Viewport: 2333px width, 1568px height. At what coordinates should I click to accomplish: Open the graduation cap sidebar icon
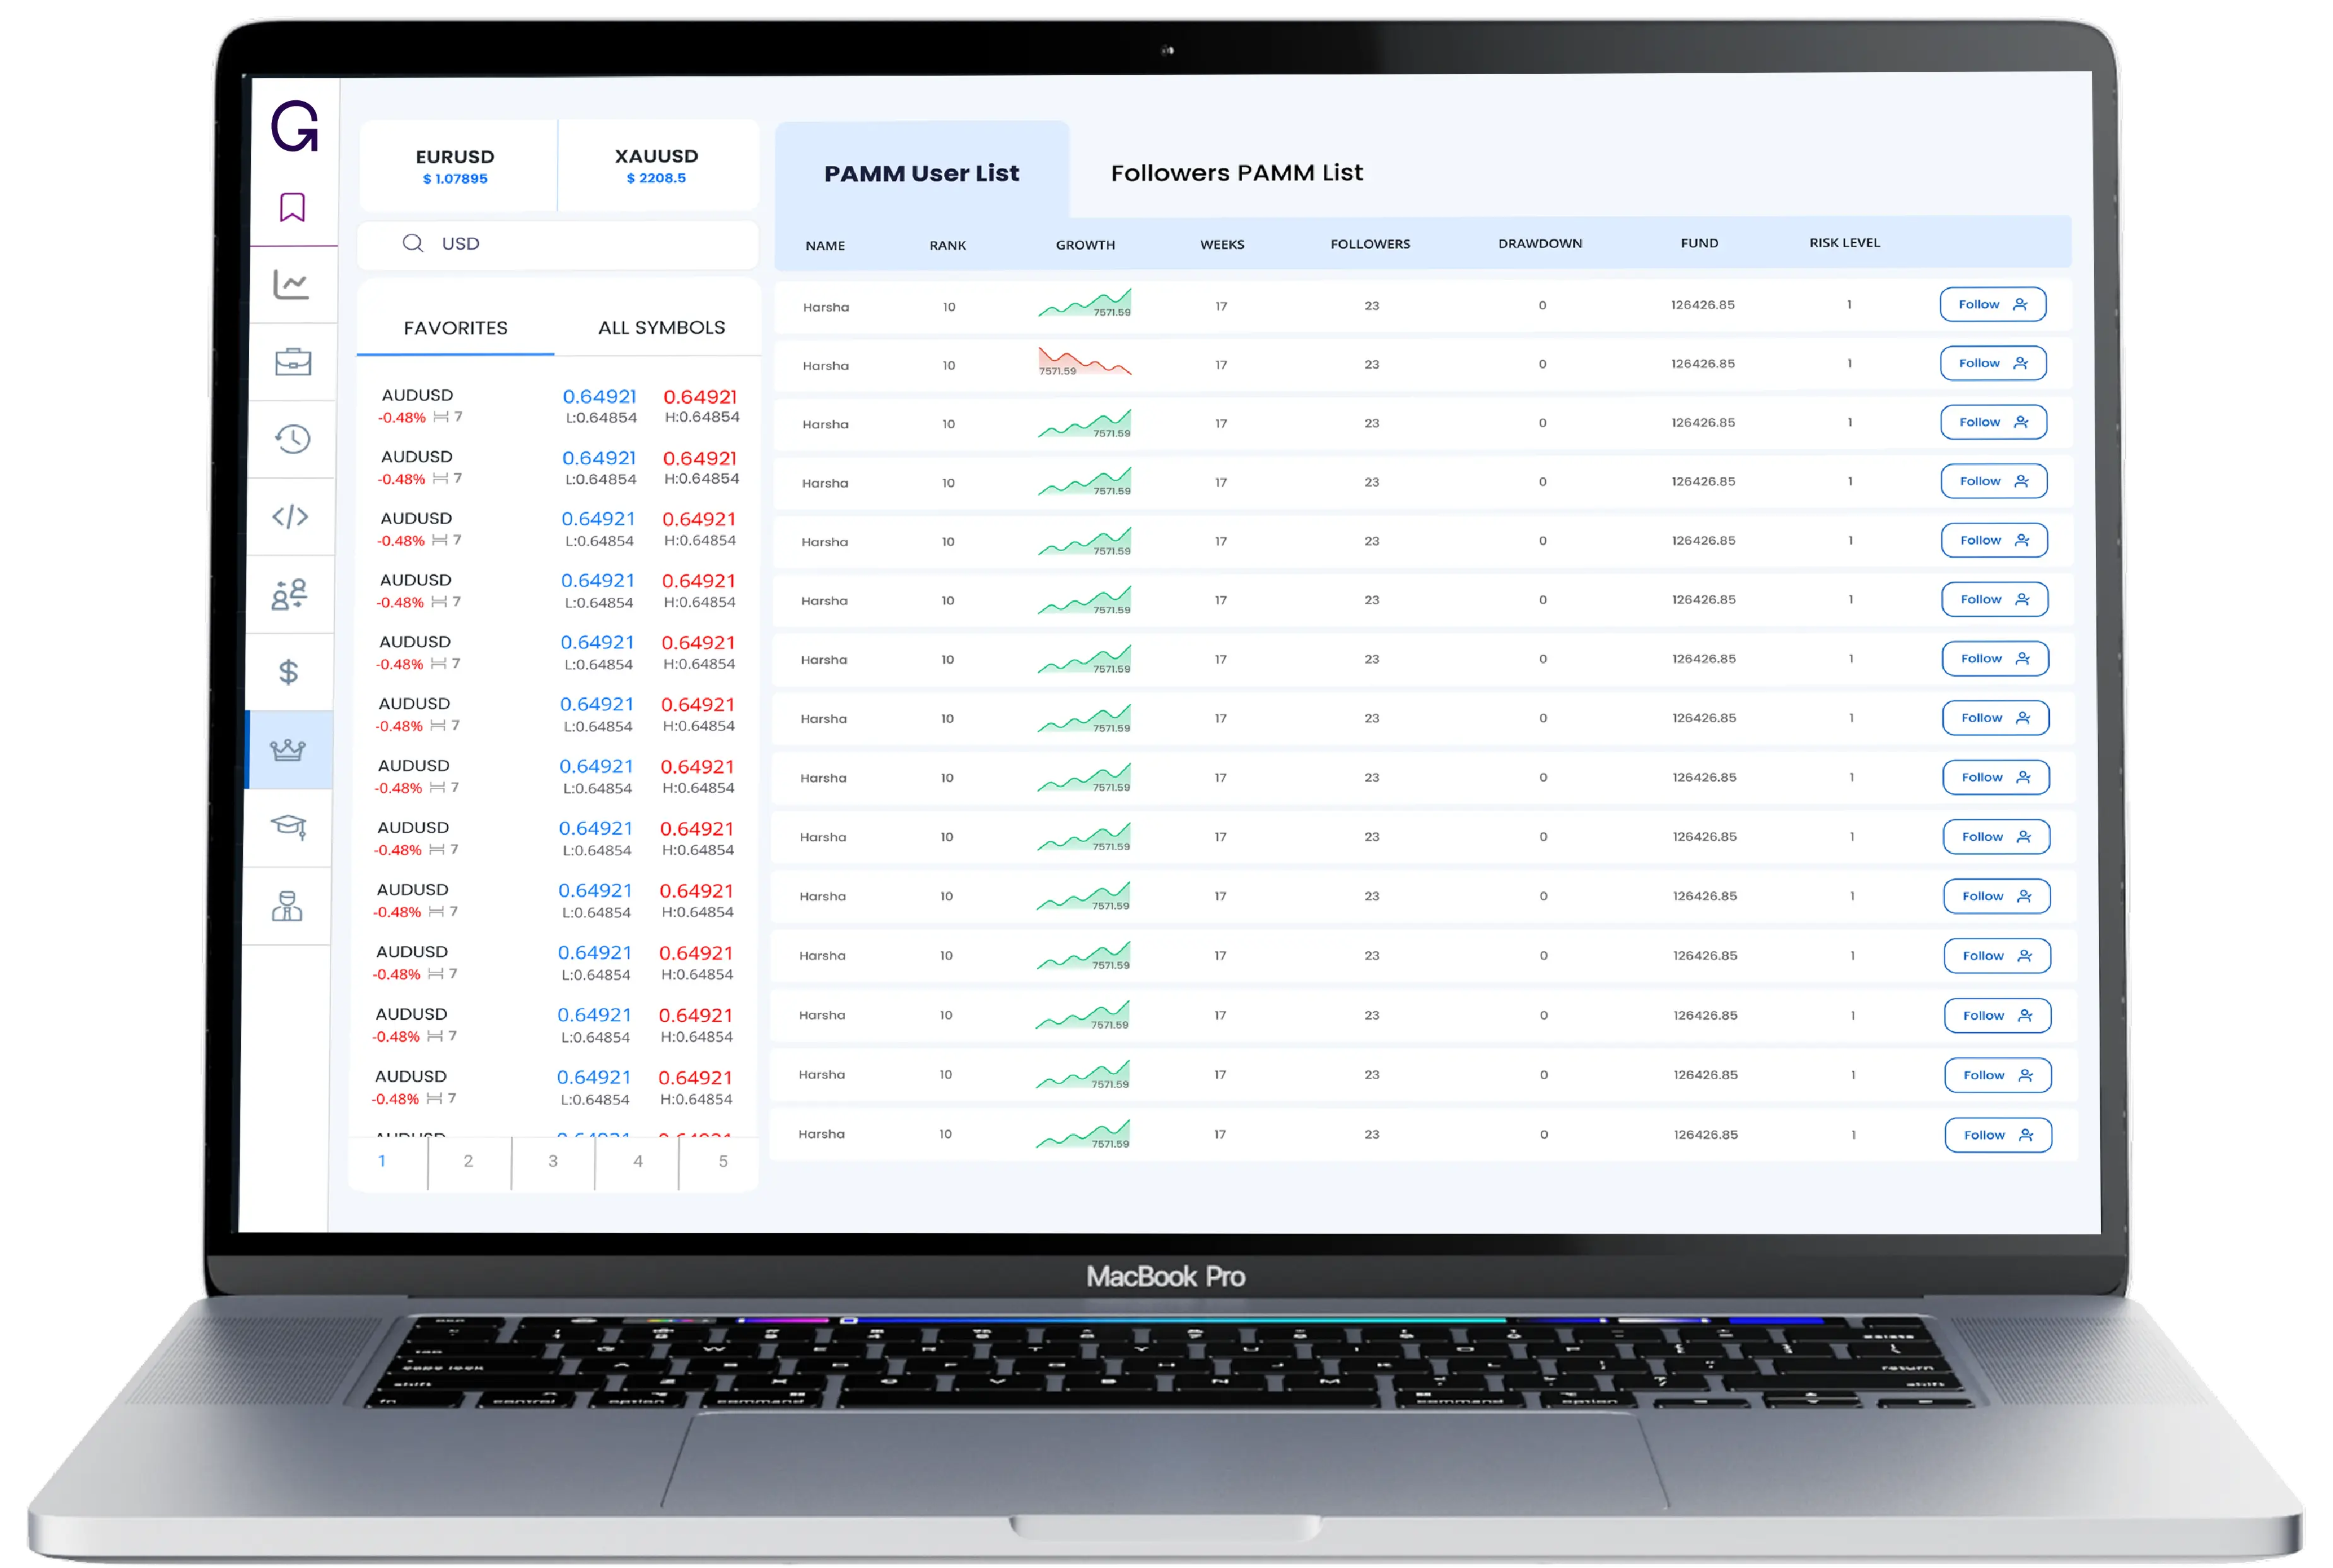(x=288, y=827)
